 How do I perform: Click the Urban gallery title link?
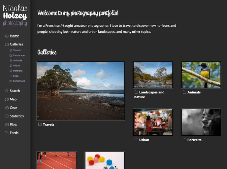pyautogui.click(x=144, y=140)
